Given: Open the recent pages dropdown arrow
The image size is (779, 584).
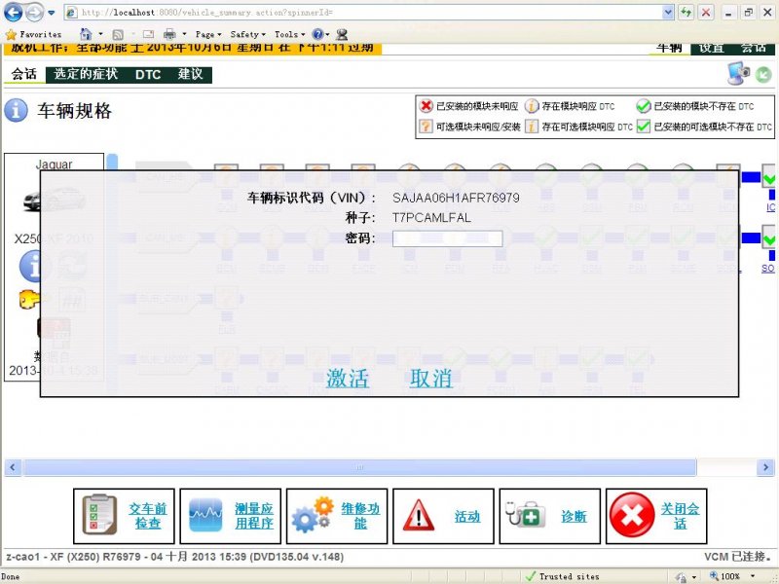Looking at the screenshot, I should (x=52, y=13).
